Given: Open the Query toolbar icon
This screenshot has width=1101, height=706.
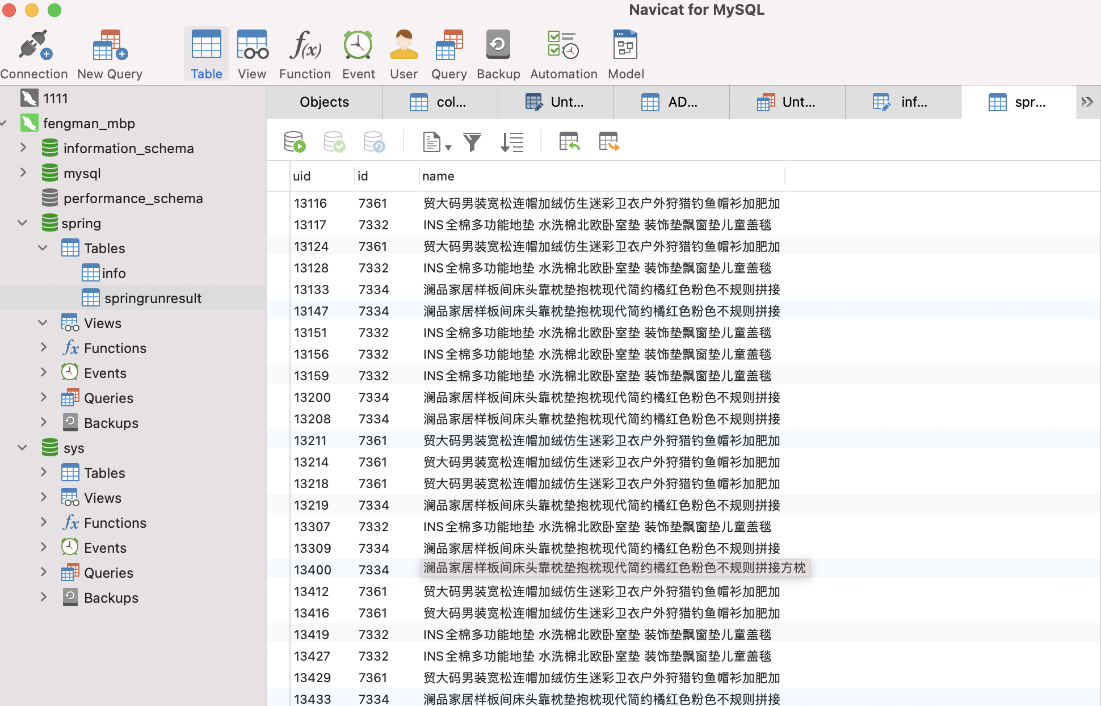Looking at the screenshot, I should [449, 54].
